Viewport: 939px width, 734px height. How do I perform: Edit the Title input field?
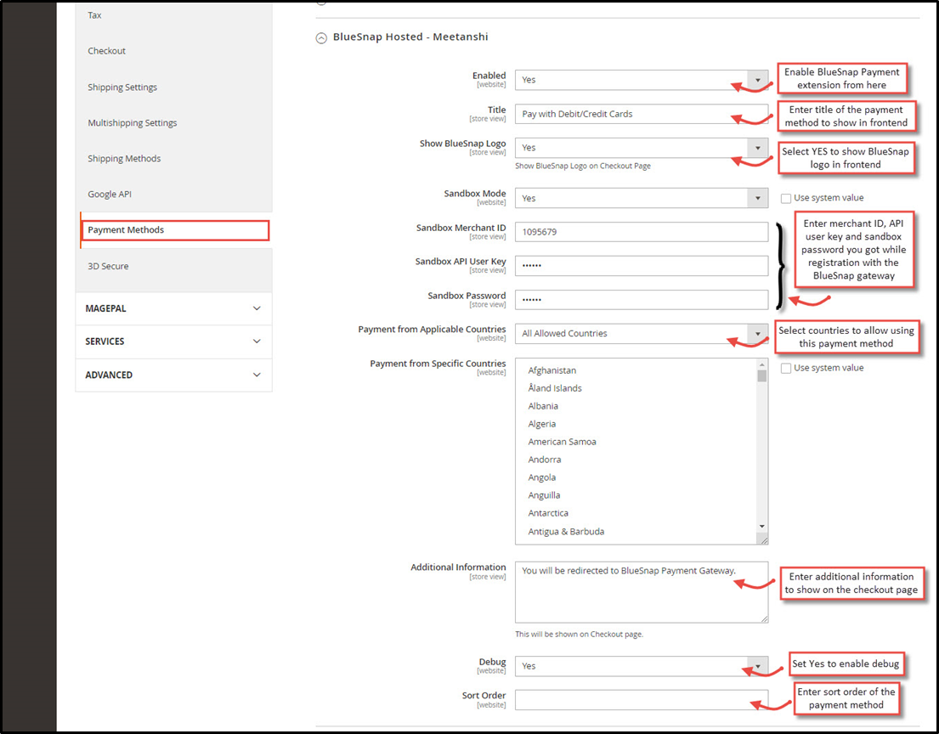[642, 114]
